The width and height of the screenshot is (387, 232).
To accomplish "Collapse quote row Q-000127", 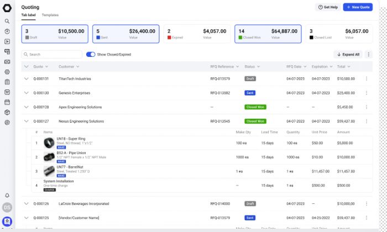I will pos(27,122).
